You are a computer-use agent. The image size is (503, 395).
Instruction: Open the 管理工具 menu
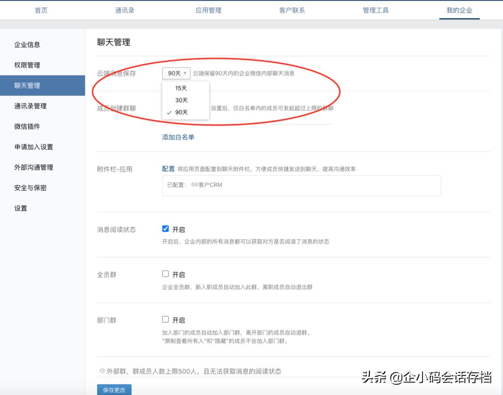point(375,9)
